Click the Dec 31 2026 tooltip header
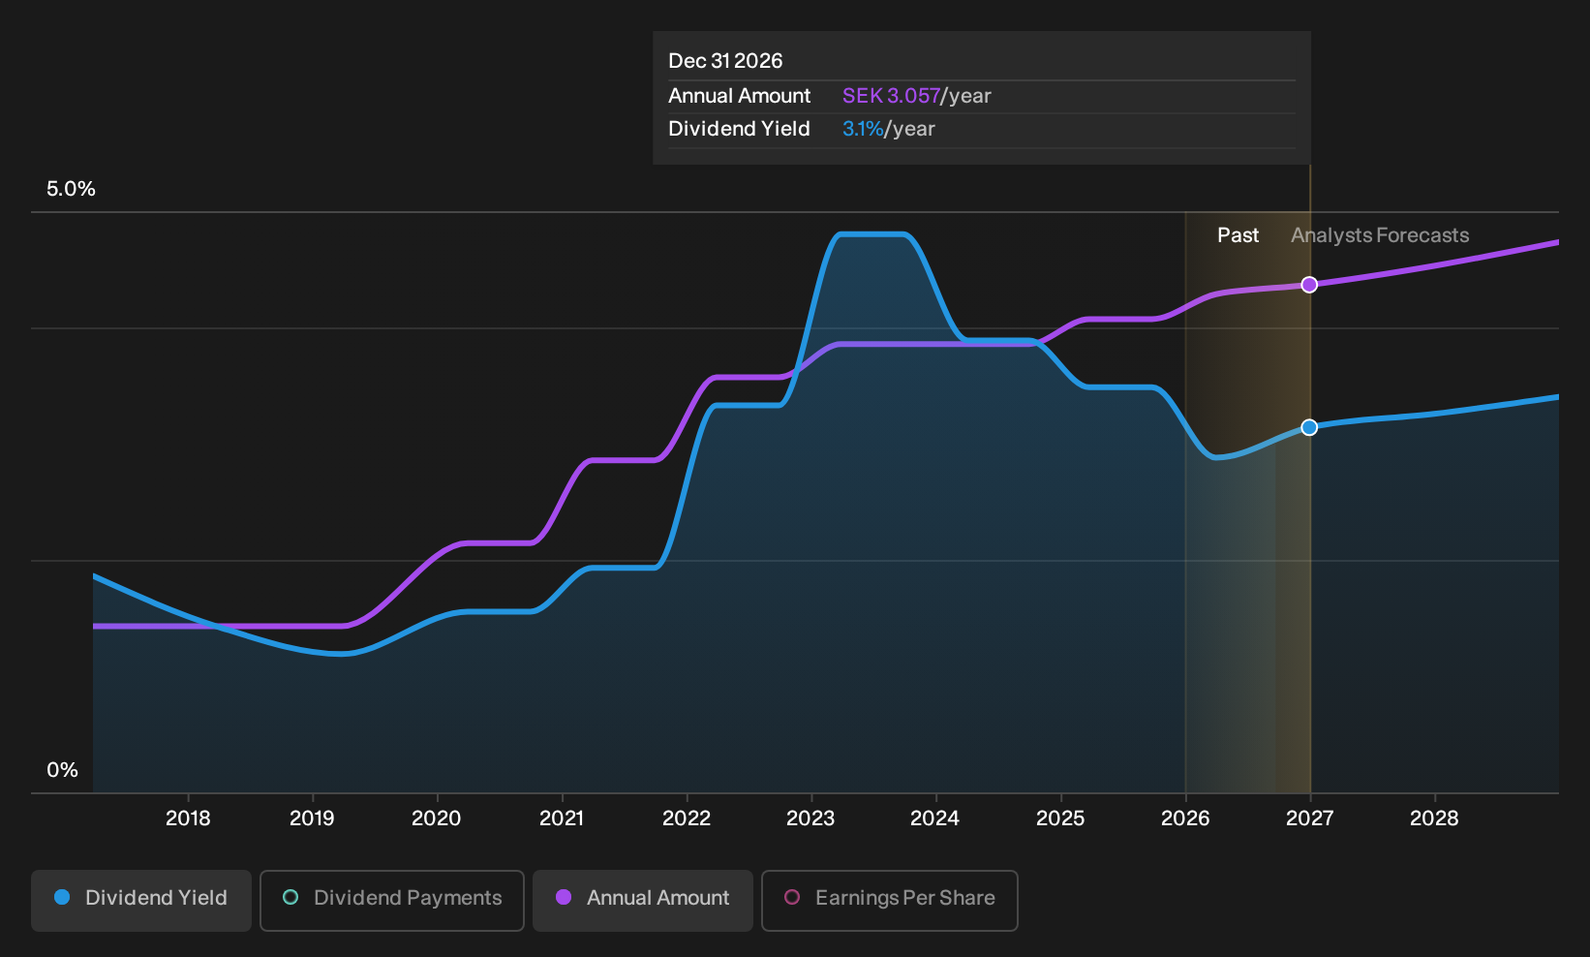Screen dimensions: 1590x957 (725, 61)
